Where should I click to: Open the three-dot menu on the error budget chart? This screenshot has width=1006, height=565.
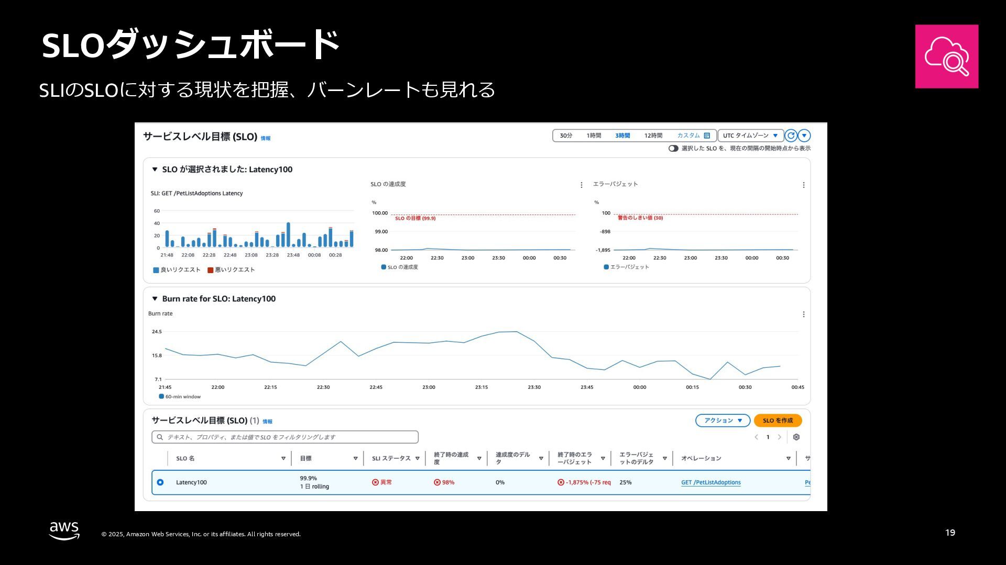803,185
